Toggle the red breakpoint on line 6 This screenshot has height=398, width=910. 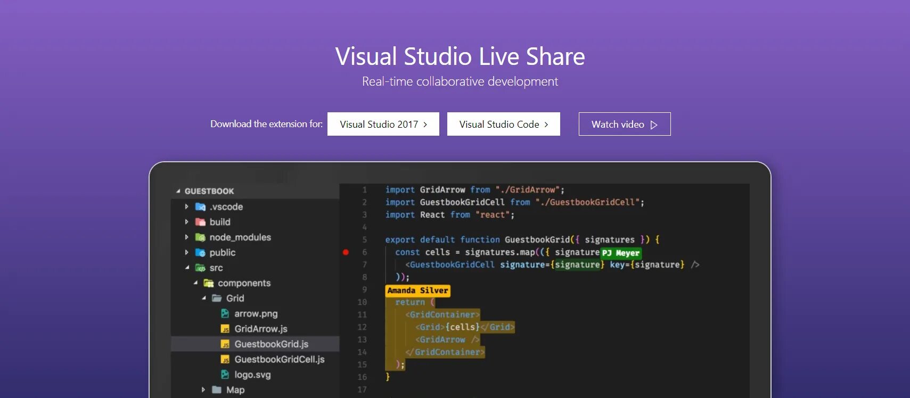346,252
